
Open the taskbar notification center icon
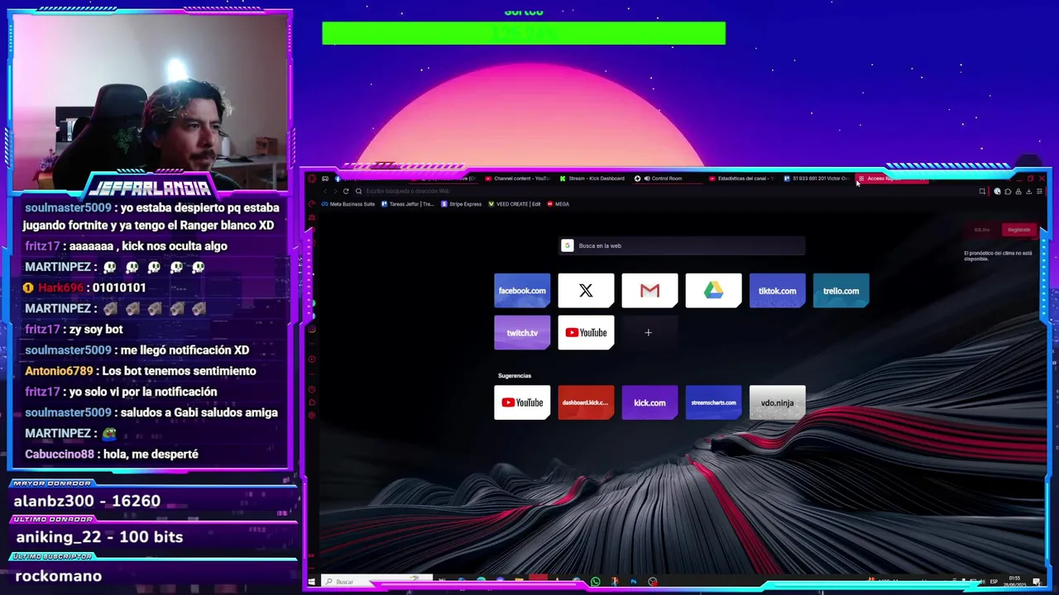[x=1036, y=582]
